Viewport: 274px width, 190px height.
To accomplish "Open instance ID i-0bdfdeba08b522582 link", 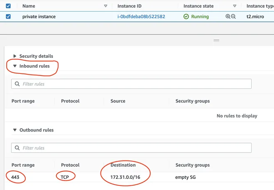I will tap(141, 17).
